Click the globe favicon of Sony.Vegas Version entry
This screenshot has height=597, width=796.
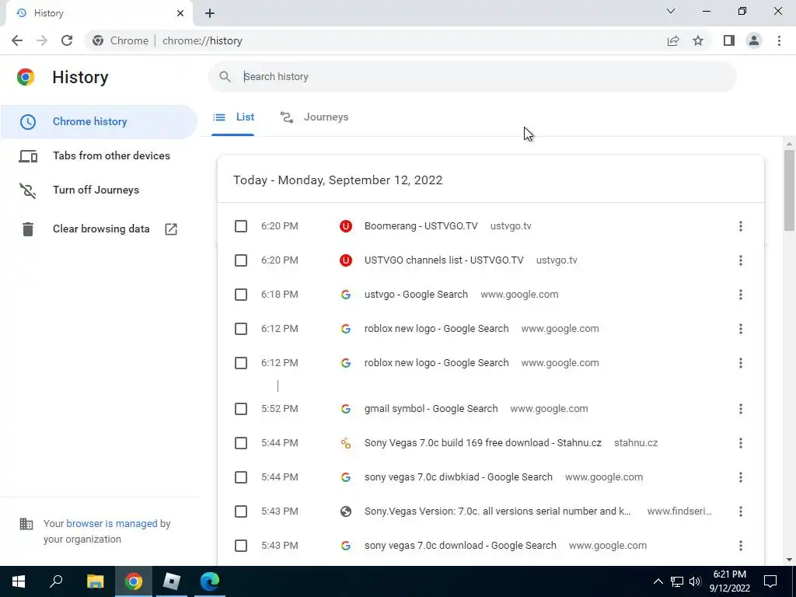(x=346, y=511)
